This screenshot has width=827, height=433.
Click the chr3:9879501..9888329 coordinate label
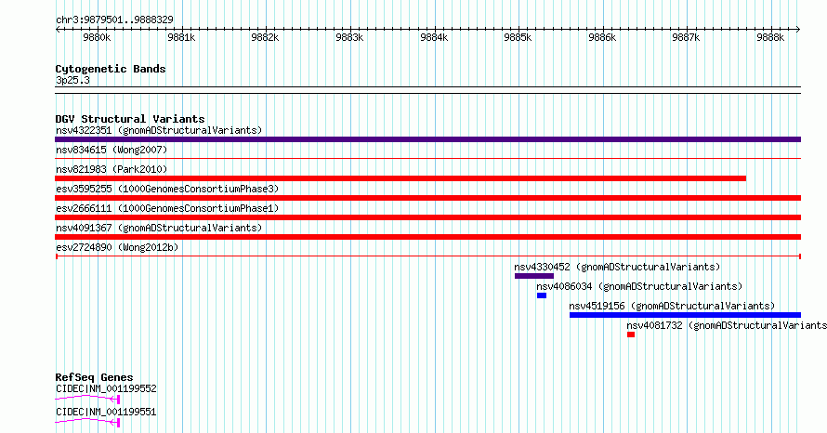[114, 20]
